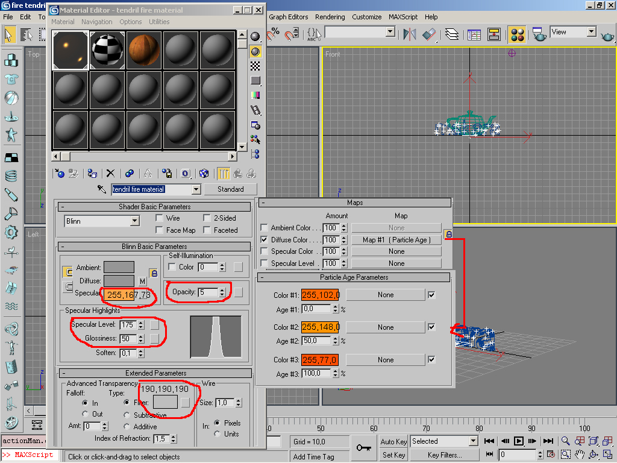Select the checker pattern sample slot
The height and width of the screenshot is (463, 617).
pyautogui.click(x=107, y=50)
